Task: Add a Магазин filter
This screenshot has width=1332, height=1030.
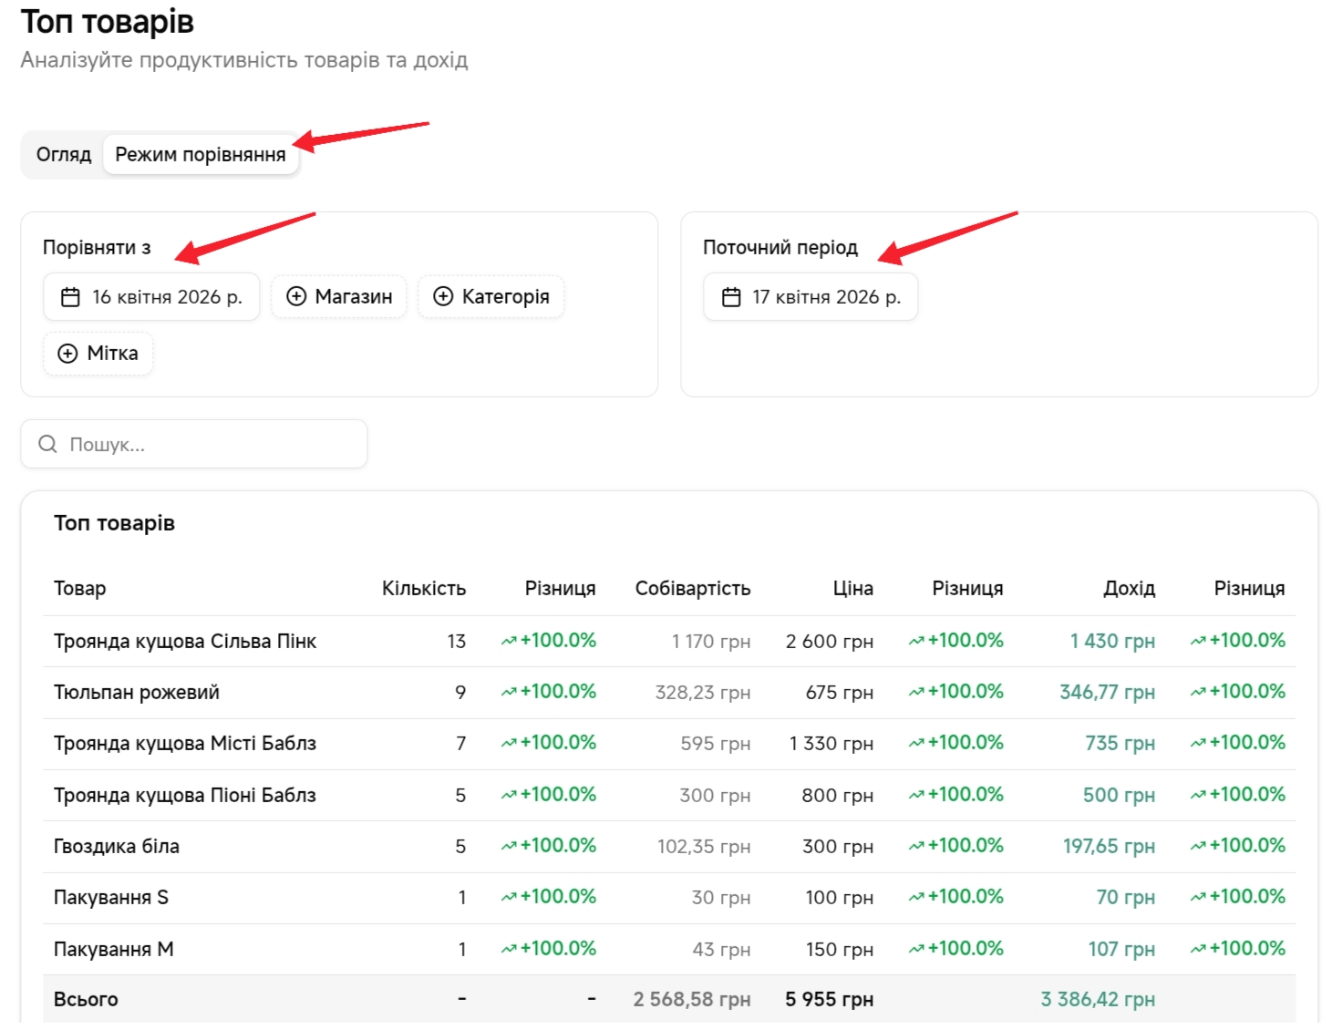Action: (x=339, y=297)
